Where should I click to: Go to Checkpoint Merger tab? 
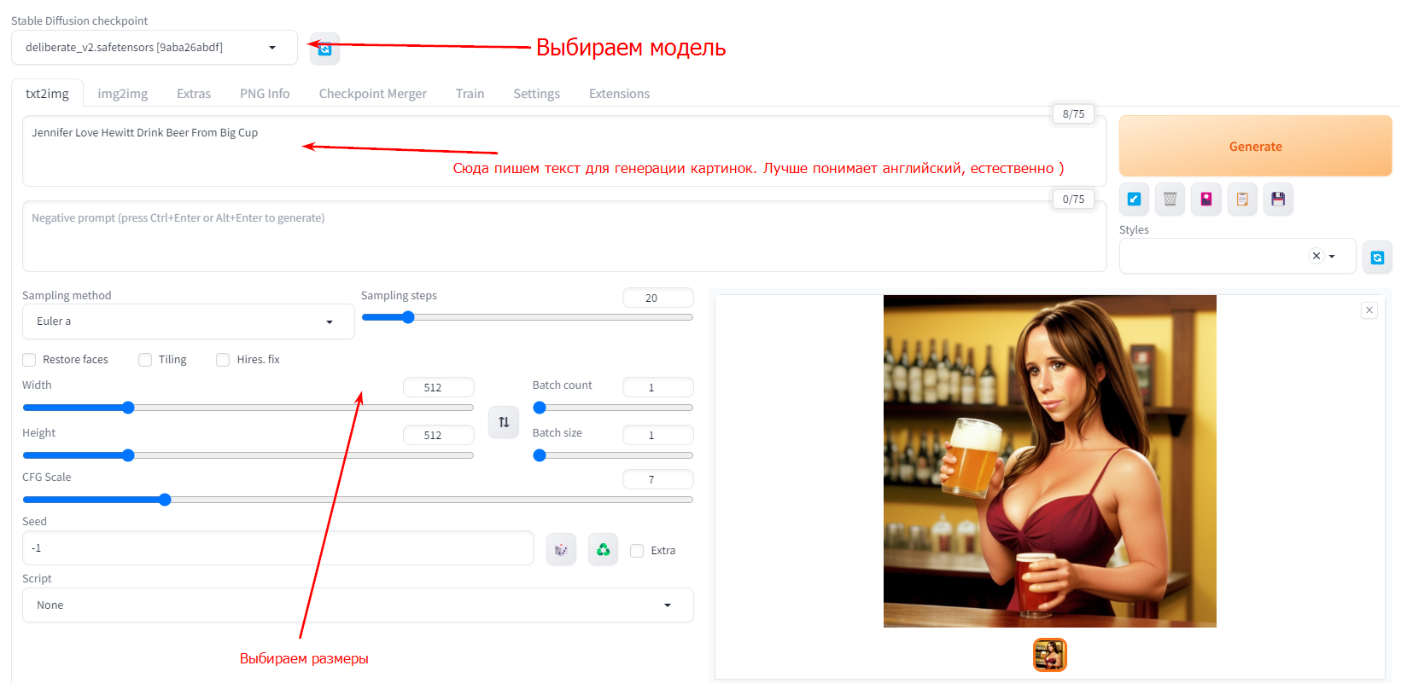[372, 94]
